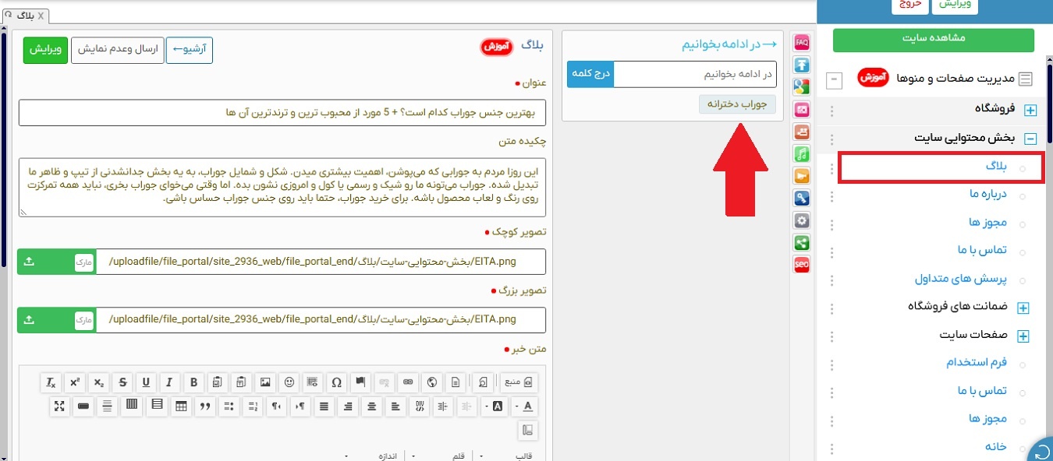Insert a link with the chain icon
The image size is (1053, 461).
pyautogui.click(x=408, y=382)
